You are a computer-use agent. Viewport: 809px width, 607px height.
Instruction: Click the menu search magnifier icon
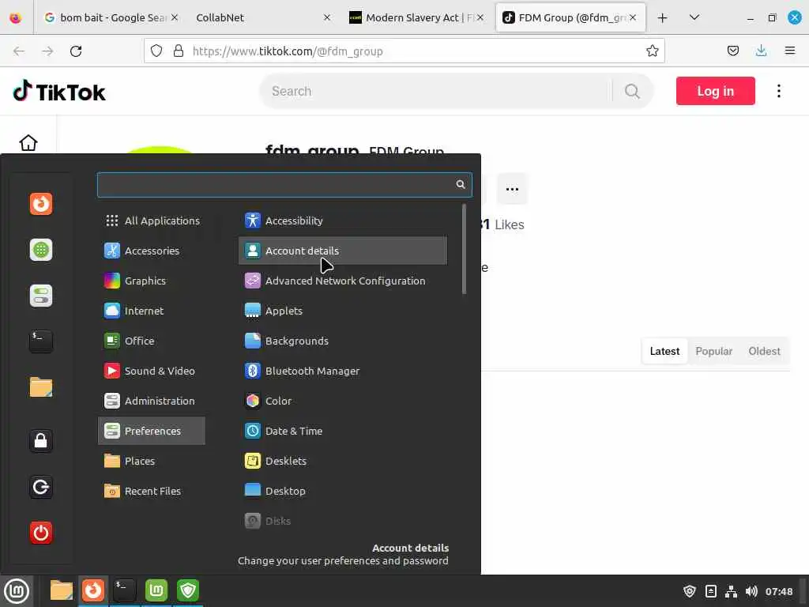coord(461,184)
